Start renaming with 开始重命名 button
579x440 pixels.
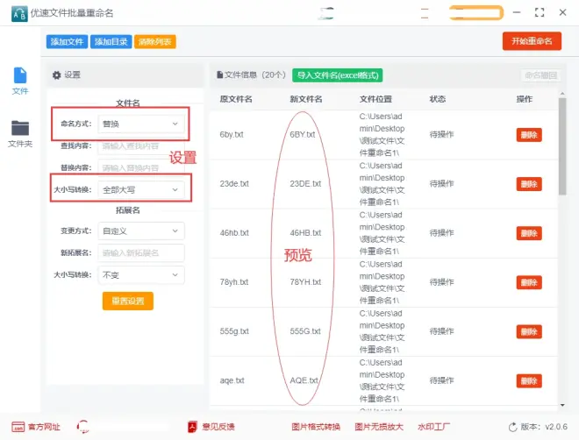pos(532,41)
